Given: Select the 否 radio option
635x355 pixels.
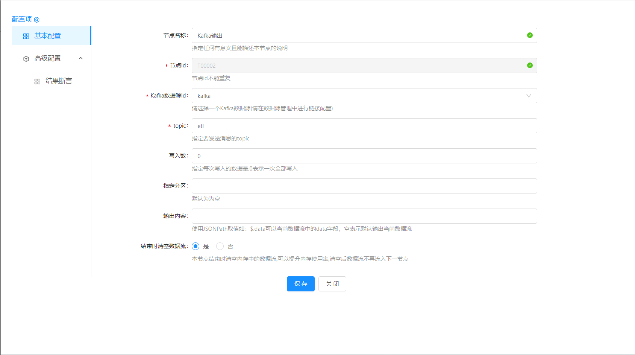Looking at the screenshot, I should pos(220,246).
